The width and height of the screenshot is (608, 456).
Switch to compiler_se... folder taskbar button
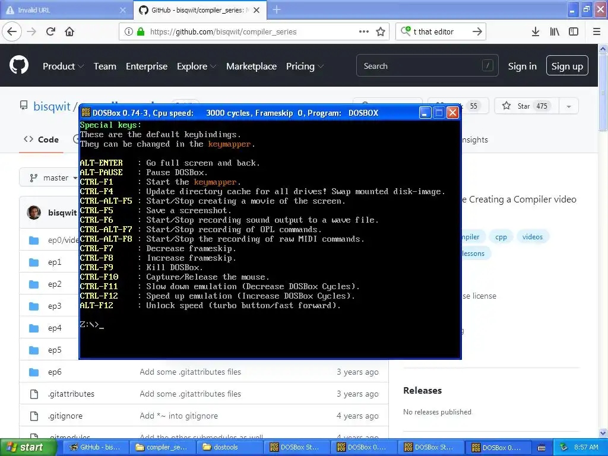163,447
